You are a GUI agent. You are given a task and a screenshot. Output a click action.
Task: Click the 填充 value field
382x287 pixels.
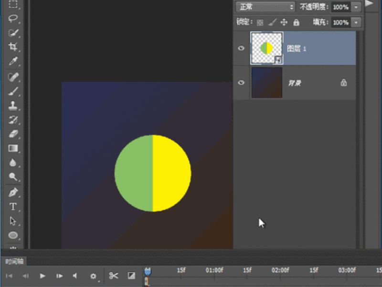[341, 22]
